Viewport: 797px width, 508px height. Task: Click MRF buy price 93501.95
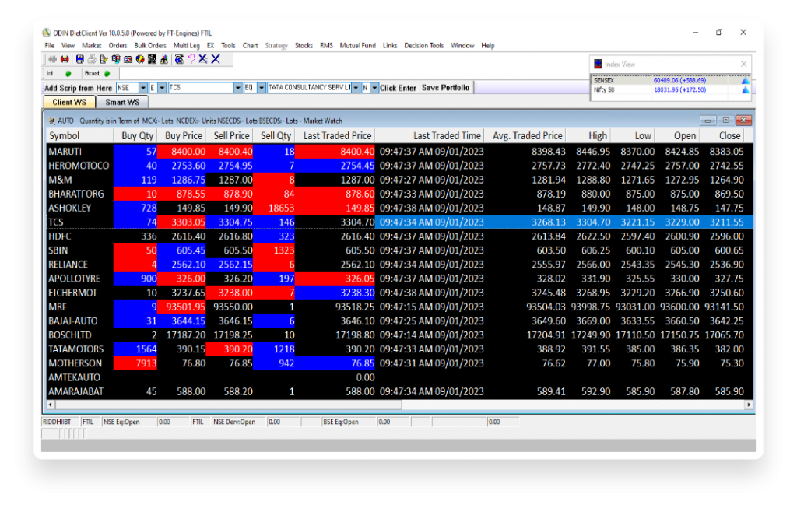click(181, 307)
